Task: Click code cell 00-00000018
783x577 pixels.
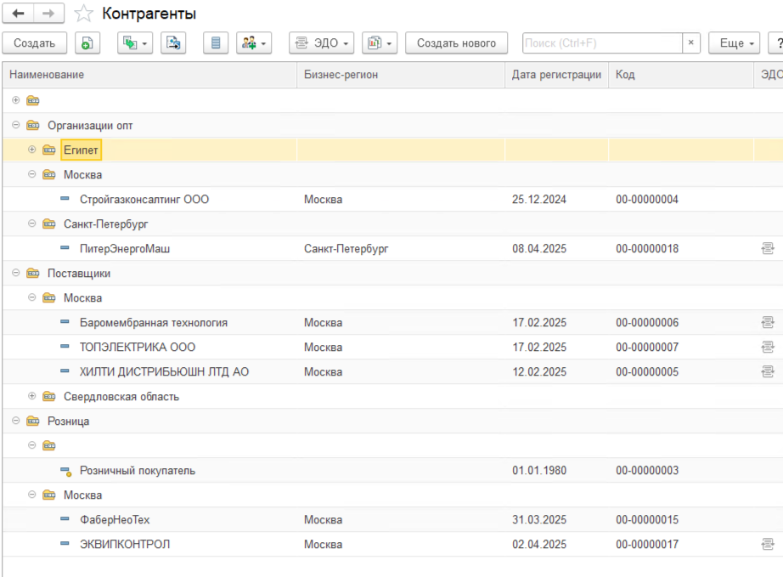Action: 647,249
